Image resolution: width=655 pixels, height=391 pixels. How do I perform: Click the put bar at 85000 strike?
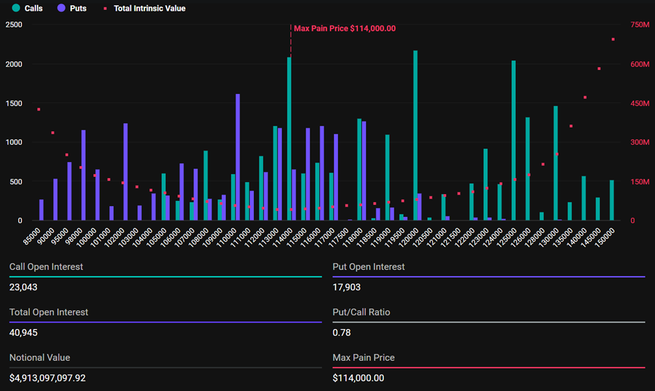[42, 210]
